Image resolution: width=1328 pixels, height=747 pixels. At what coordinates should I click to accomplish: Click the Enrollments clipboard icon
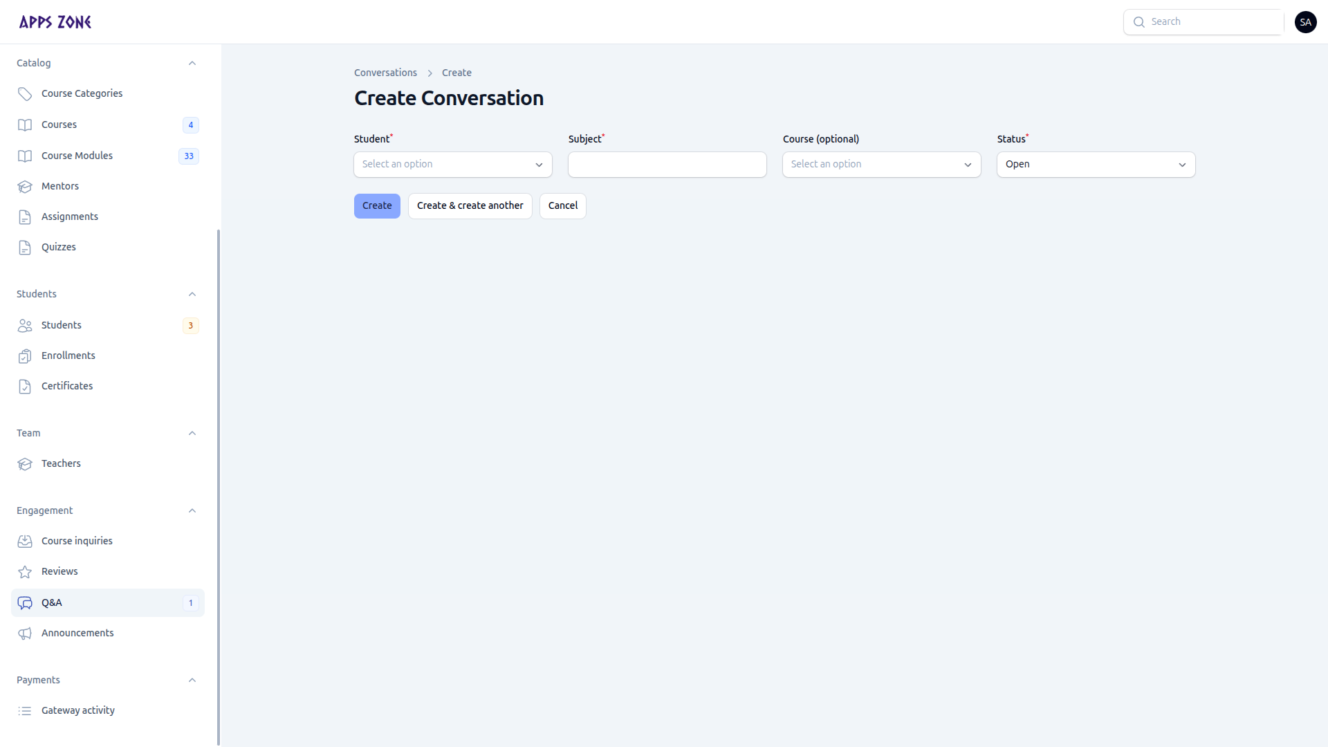pos(25,356)
